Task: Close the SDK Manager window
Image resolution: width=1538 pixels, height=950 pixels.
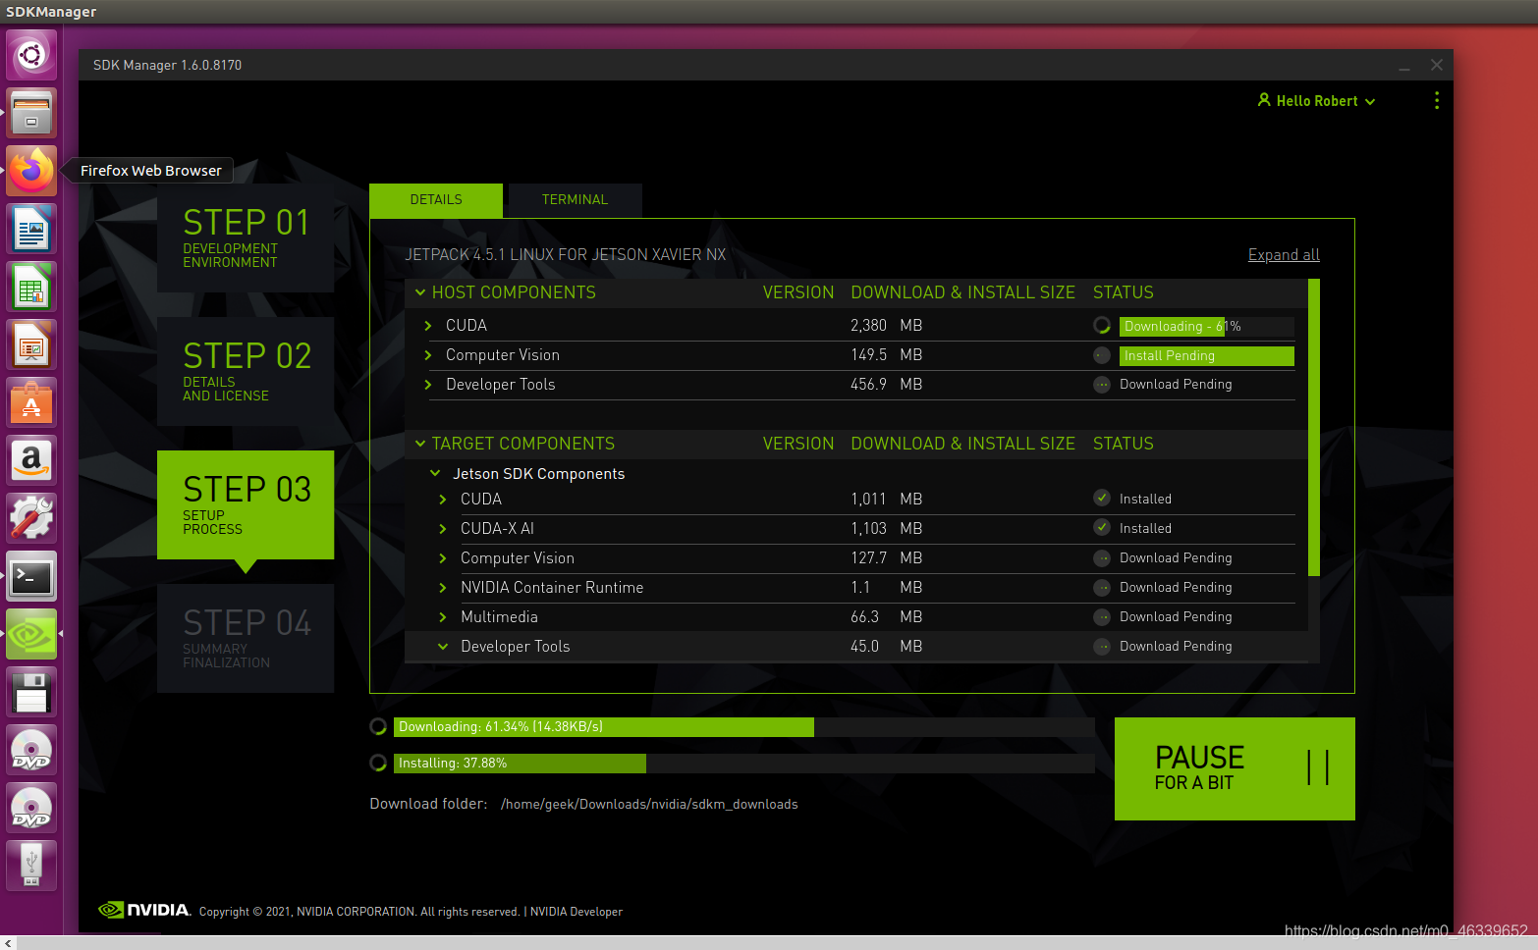Action: click(1437, 65)
